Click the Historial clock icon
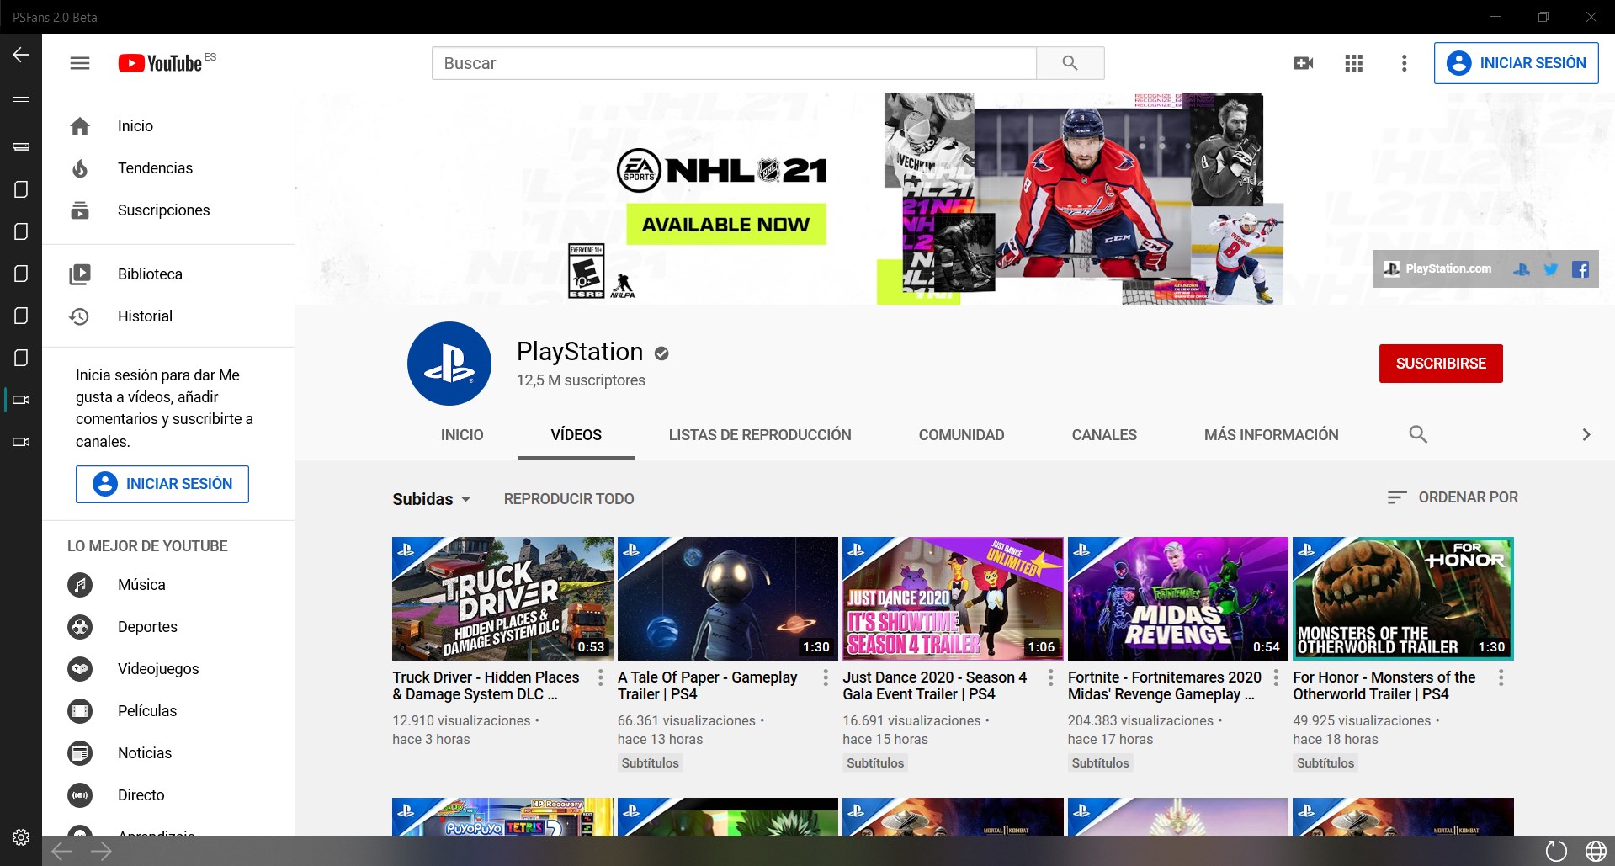1615x866 pixels. 80,316
